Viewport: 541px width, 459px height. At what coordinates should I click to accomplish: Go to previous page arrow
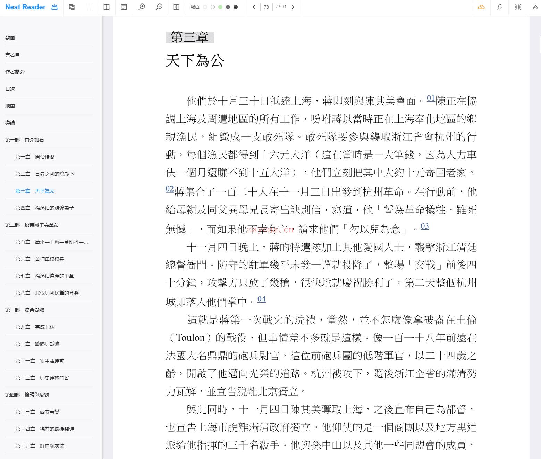pyautogui.click(x=254, y=7)
